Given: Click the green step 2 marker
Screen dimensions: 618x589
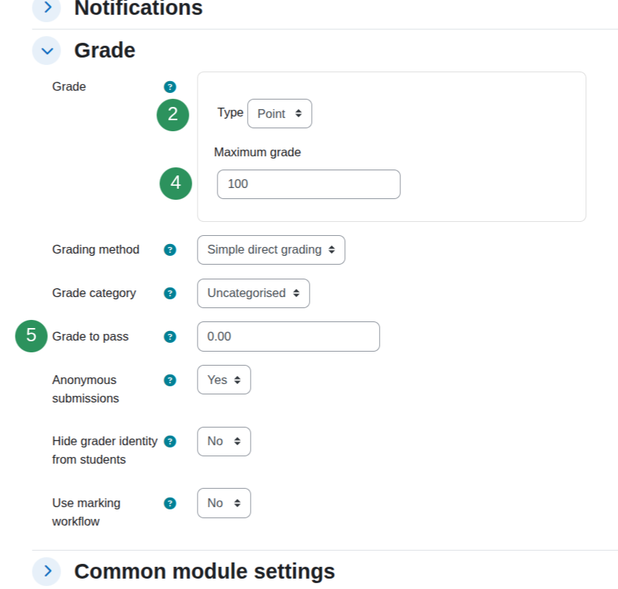Looking at the screenshot, I should (x=173, y=115).
